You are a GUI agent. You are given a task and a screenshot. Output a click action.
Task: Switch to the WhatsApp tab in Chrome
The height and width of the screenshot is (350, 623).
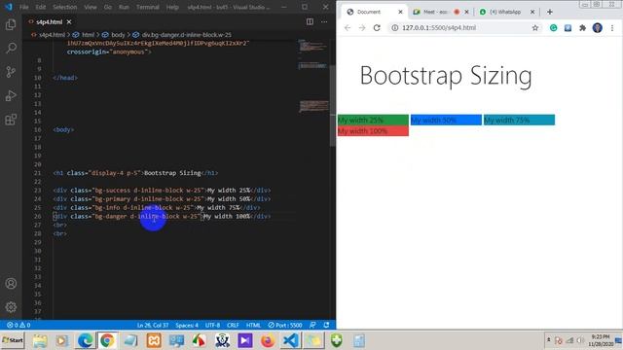(x=505, y=12)
